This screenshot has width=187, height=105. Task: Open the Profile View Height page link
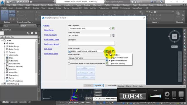(50, 35)
